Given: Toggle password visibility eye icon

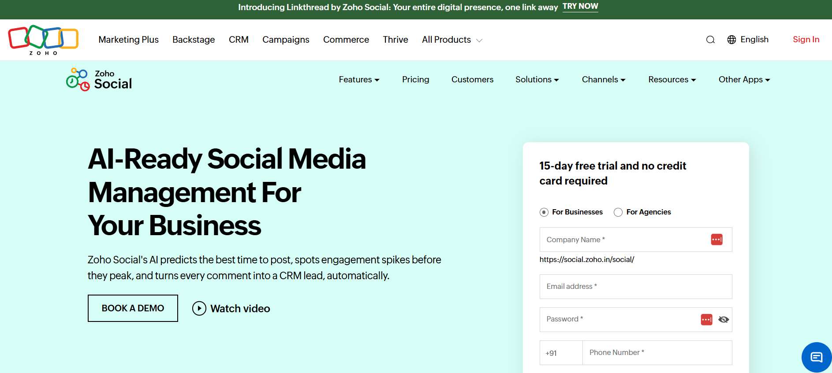Looking at the screenshot, I should click(724, 320).
